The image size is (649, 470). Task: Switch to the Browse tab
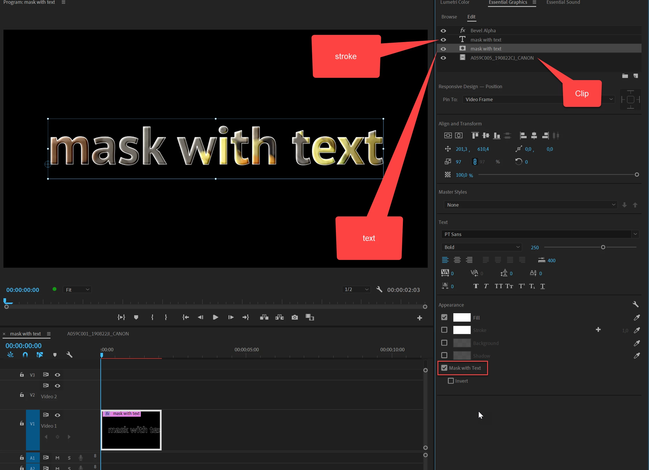(x=449, y=17)
